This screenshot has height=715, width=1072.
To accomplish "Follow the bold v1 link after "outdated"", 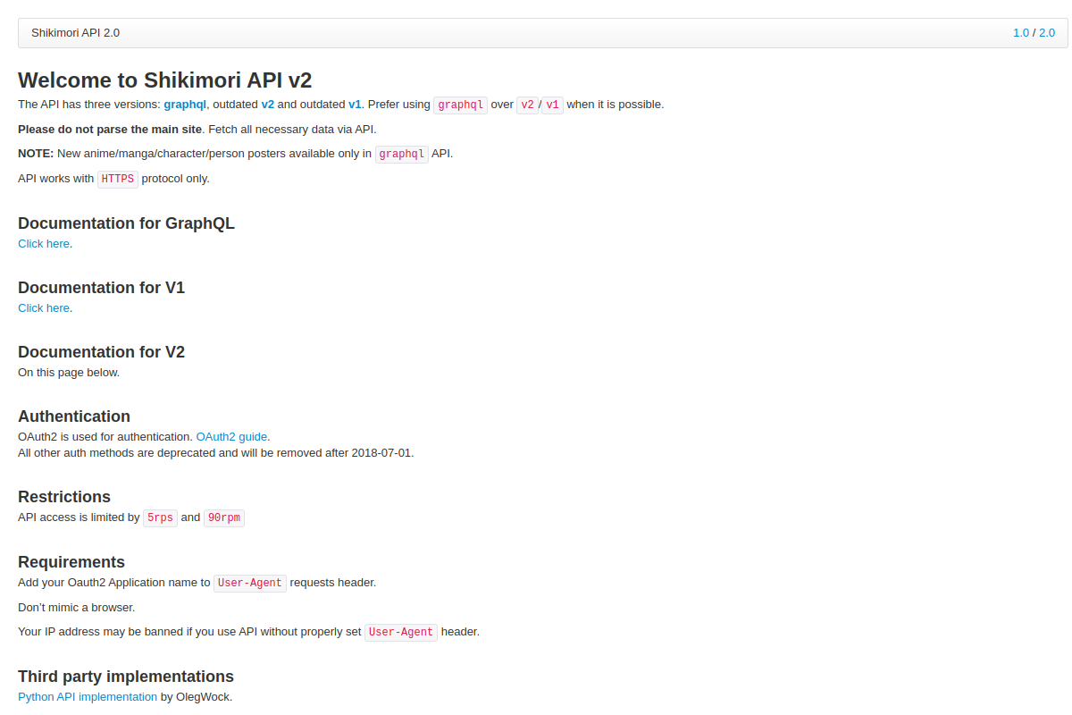I will [355, 105].
